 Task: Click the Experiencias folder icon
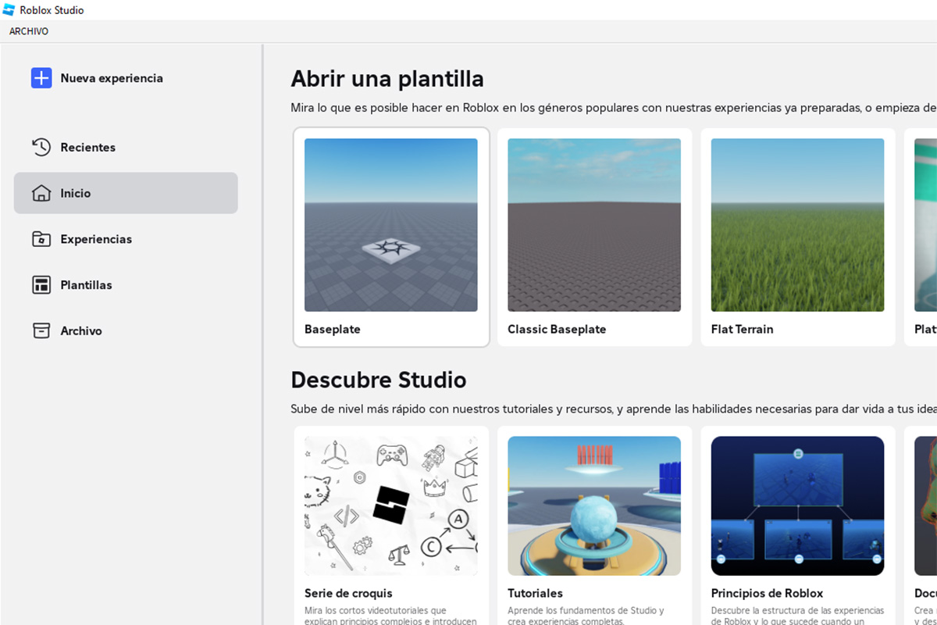tap(41, 239)
